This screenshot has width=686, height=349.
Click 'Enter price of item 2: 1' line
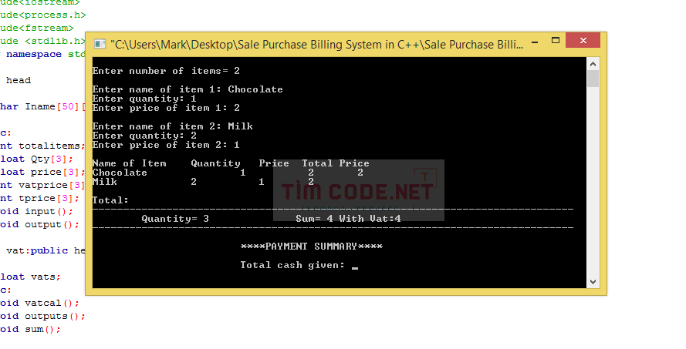click(x=166, y=145)
